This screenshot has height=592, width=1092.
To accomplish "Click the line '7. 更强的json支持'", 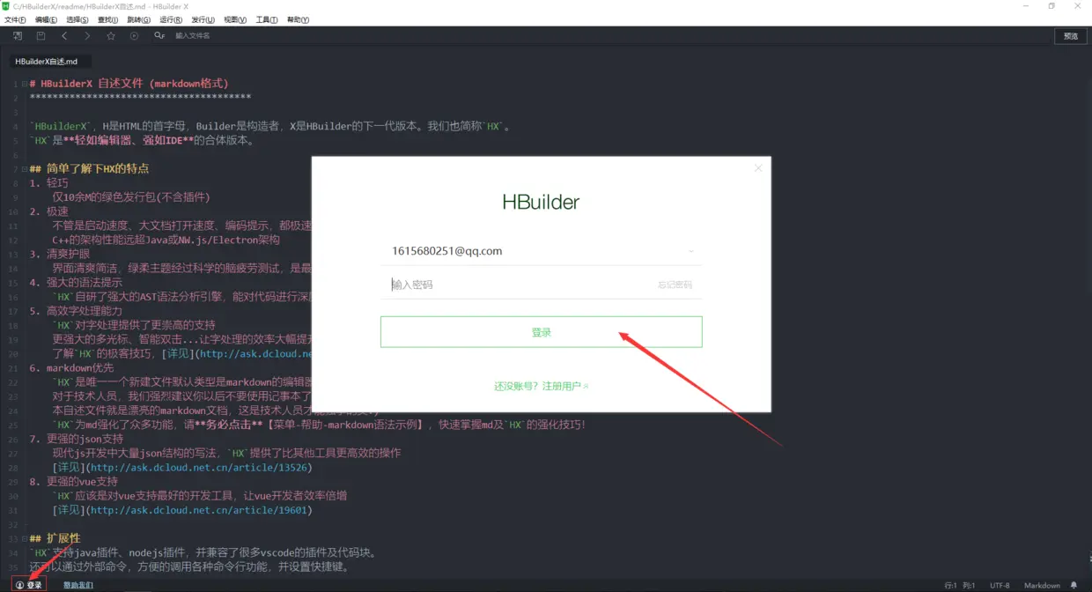I will point(77,439).
